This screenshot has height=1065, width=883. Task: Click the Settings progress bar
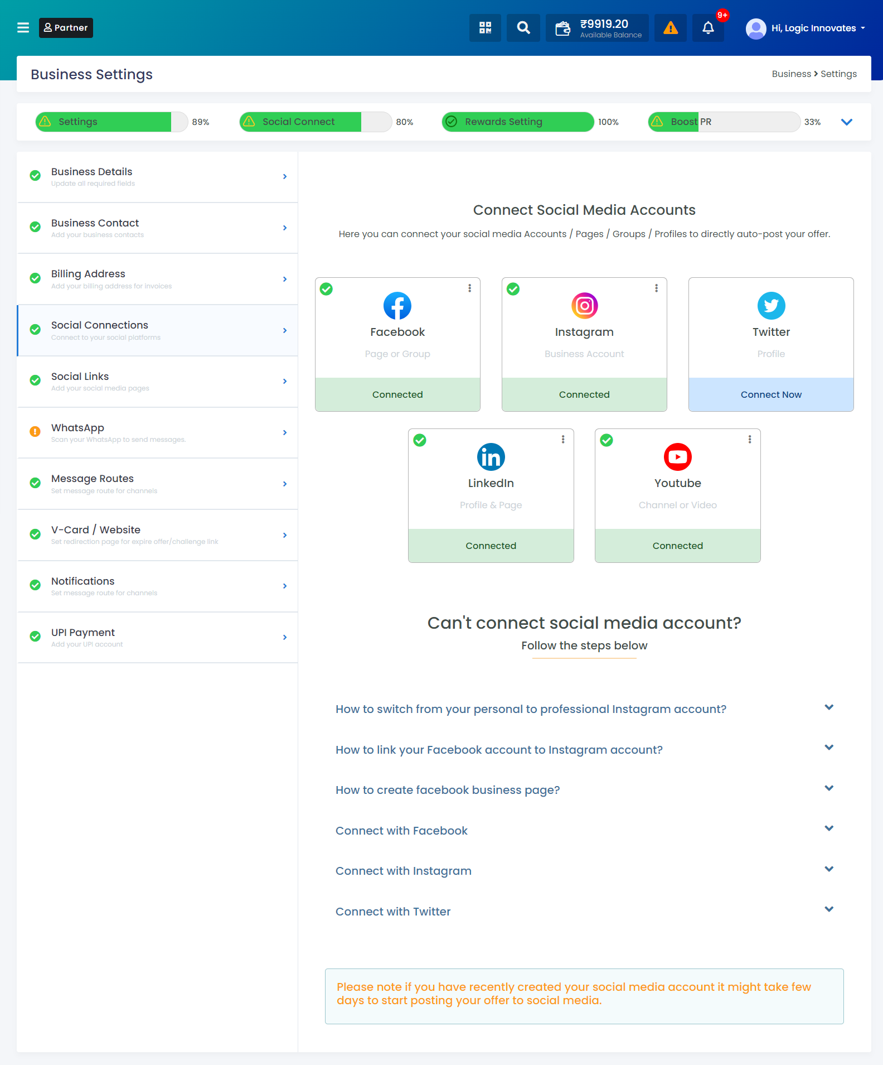111,122
